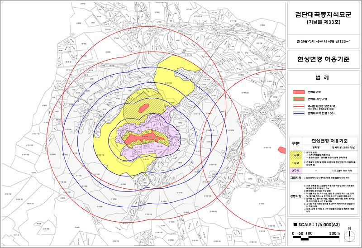Select the solid yellow 1구역 table cell
This screenshot has height=248, width=362.
[x=296, y=163]
